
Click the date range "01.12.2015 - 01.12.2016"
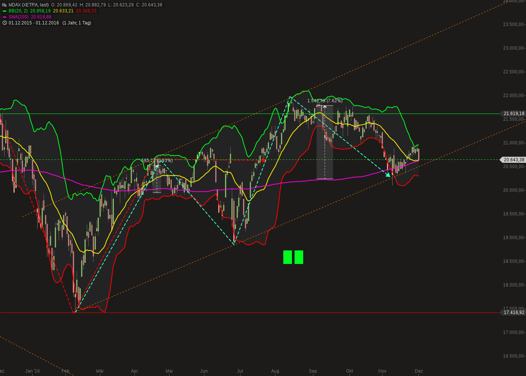34,23
